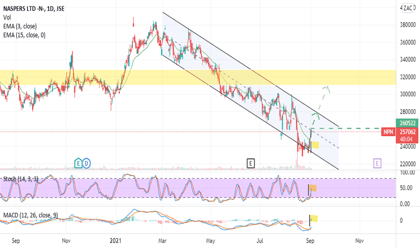Screen dimensions: 420x248
Task: Click the EMA (15, close, 0) indicator label
Action: coord(24,35)
